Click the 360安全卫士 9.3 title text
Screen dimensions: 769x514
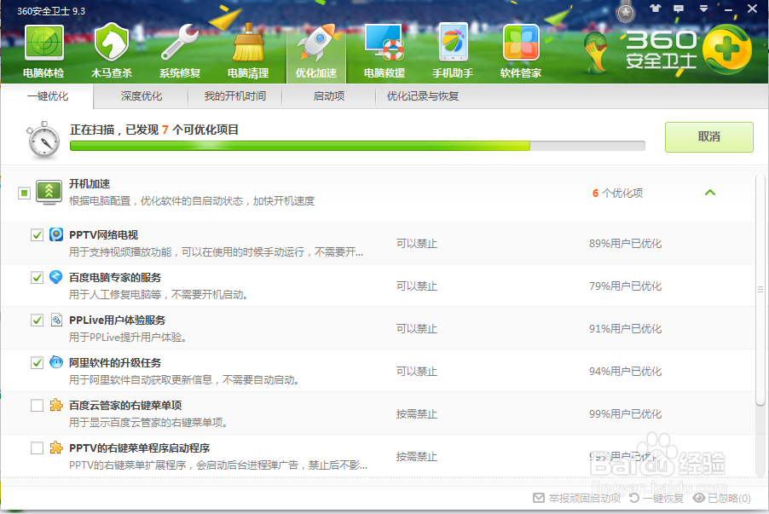[51, 11]
